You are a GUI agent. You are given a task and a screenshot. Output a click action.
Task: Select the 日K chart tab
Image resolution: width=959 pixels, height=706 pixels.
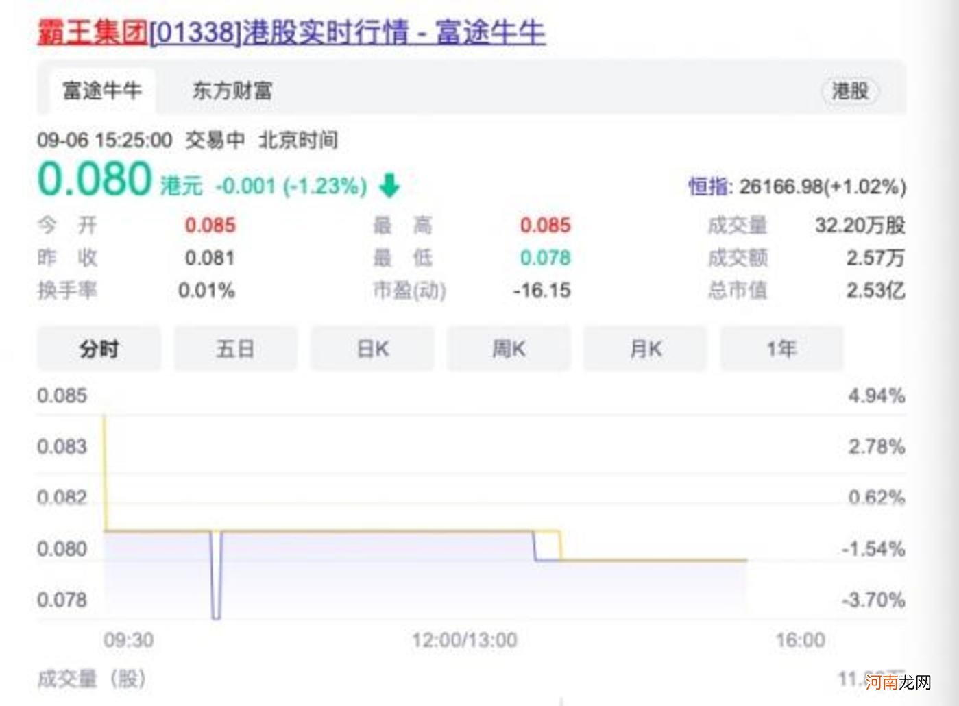click(372, 349)
